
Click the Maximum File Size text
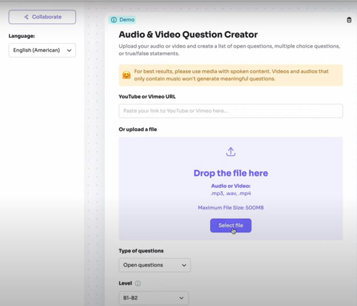tap(230, 208)
